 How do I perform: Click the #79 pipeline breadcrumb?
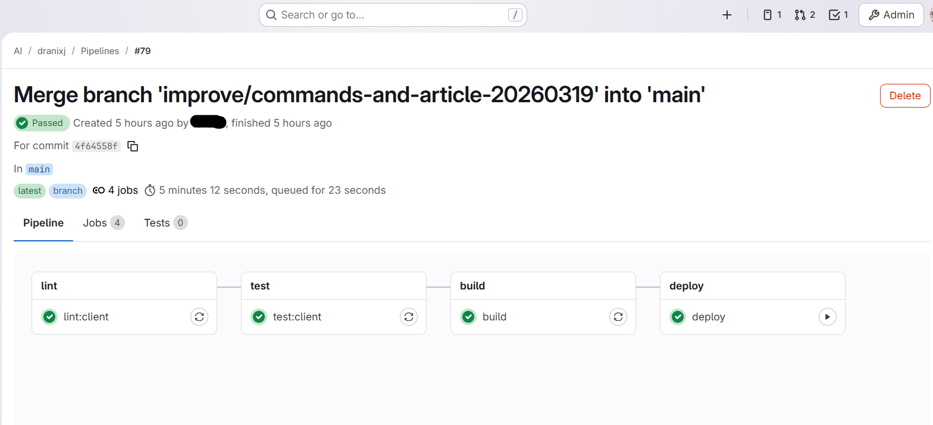coord(142,51)
